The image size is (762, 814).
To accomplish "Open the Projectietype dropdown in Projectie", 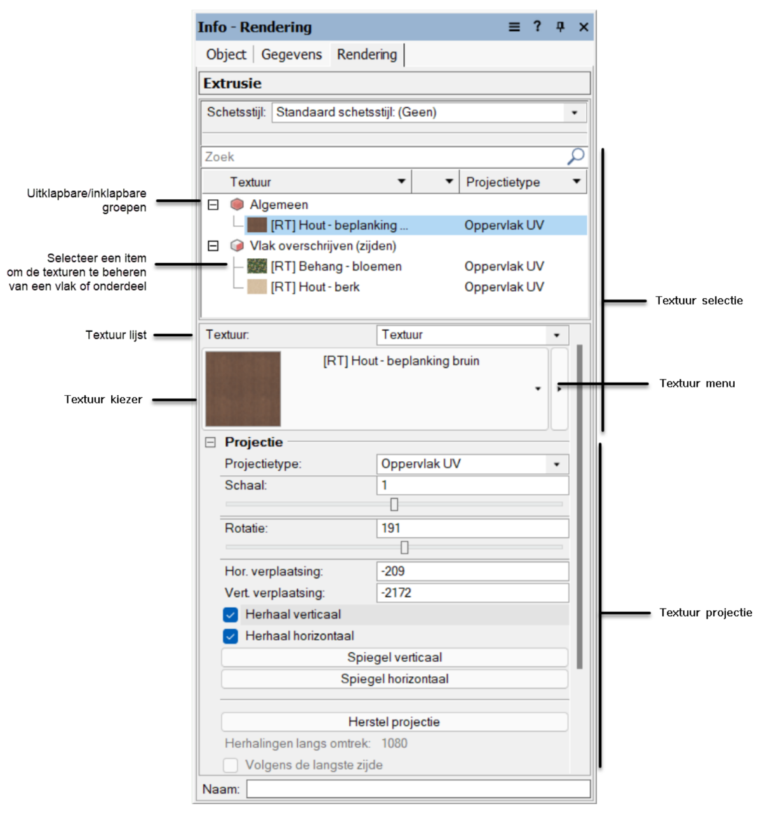I will [556, 464].
